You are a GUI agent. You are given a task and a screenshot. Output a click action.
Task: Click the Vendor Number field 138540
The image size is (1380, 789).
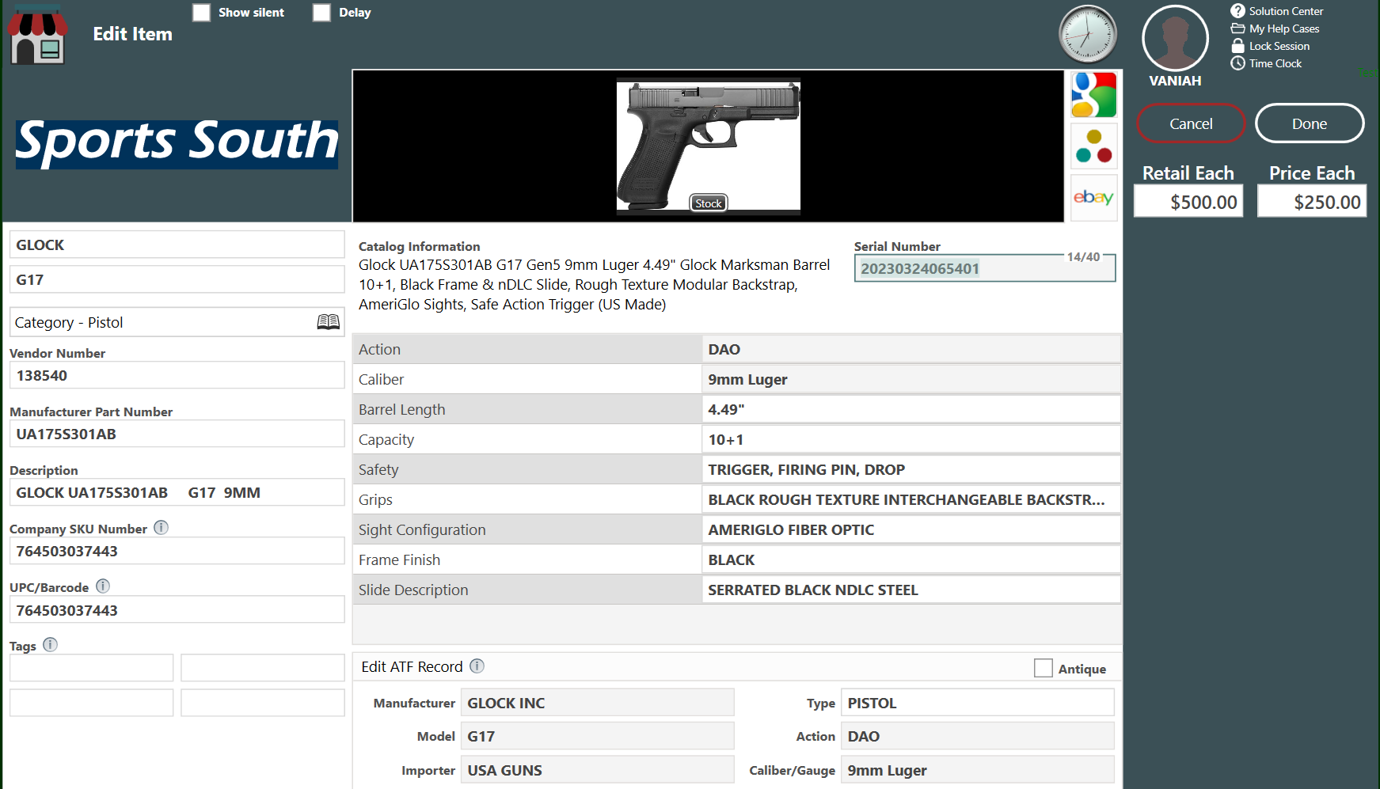(x=177, y=375)
